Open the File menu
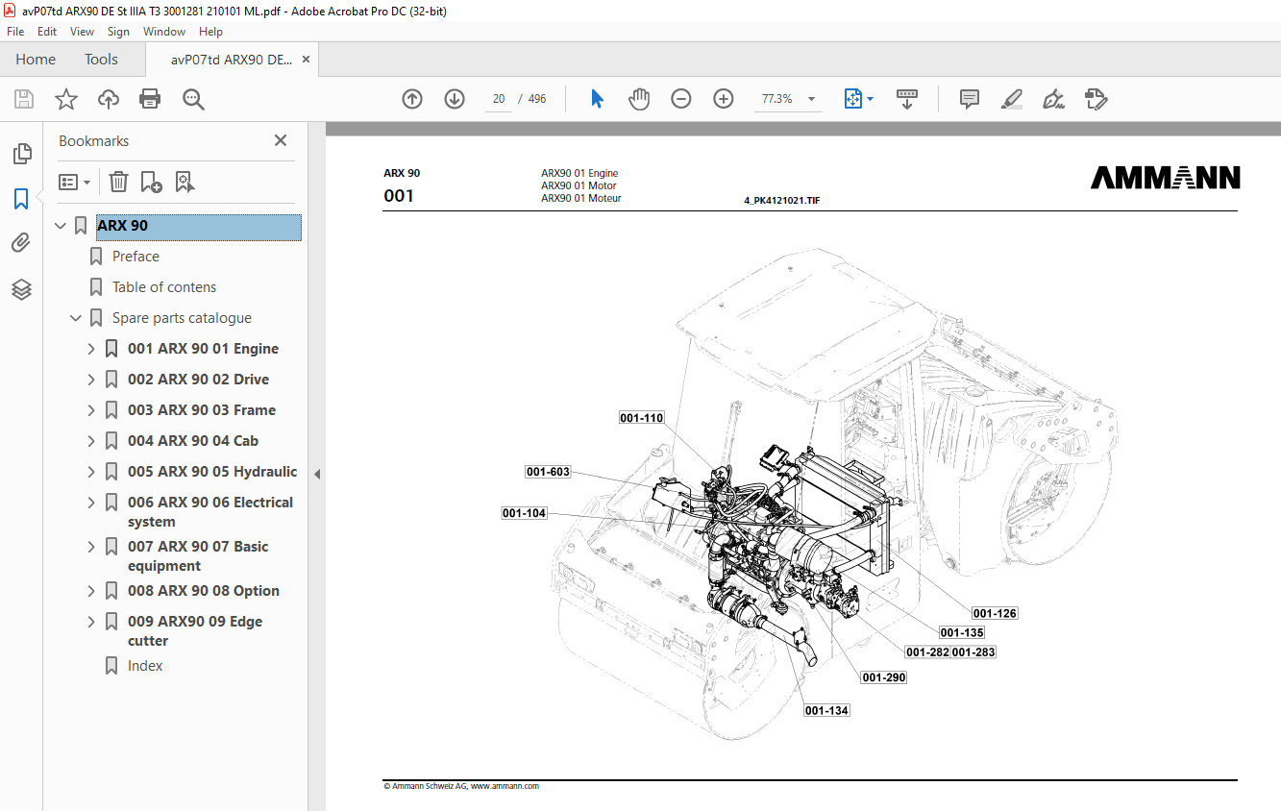 pyautogui.click(x=15, y=32)
